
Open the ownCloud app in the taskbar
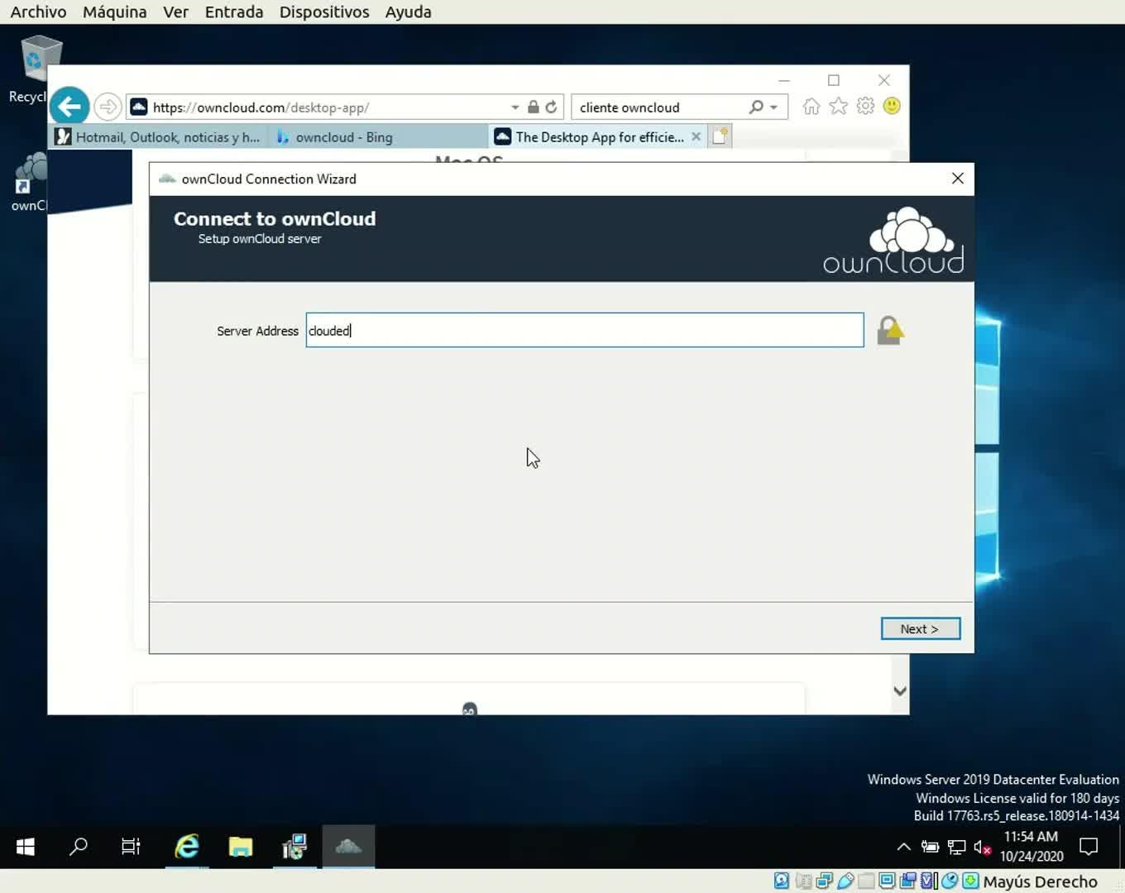coord(348,847)
